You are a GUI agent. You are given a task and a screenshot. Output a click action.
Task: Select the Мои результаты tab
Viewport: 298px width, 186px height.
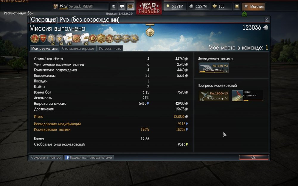pos(44,49)
